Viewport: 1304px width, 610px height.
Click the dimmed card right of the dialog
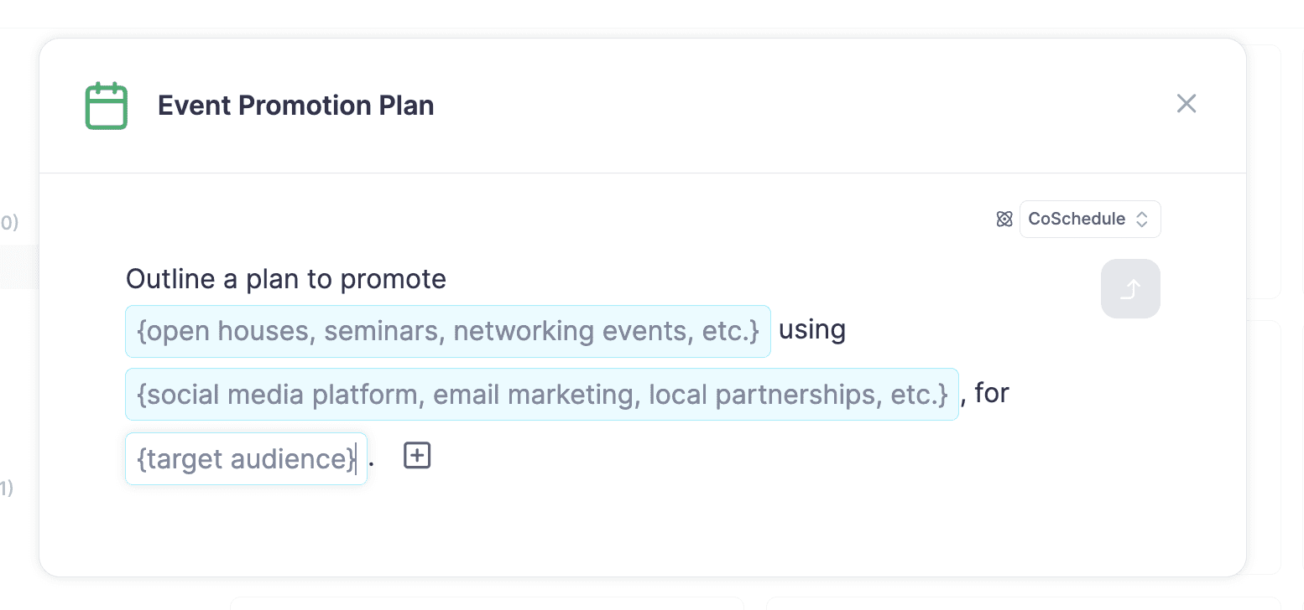pyautogui.click(x=1264, y=168)
